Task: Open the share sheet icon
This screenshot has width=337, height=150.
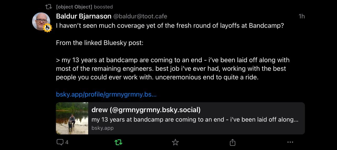Action: [x=232, y=142]
